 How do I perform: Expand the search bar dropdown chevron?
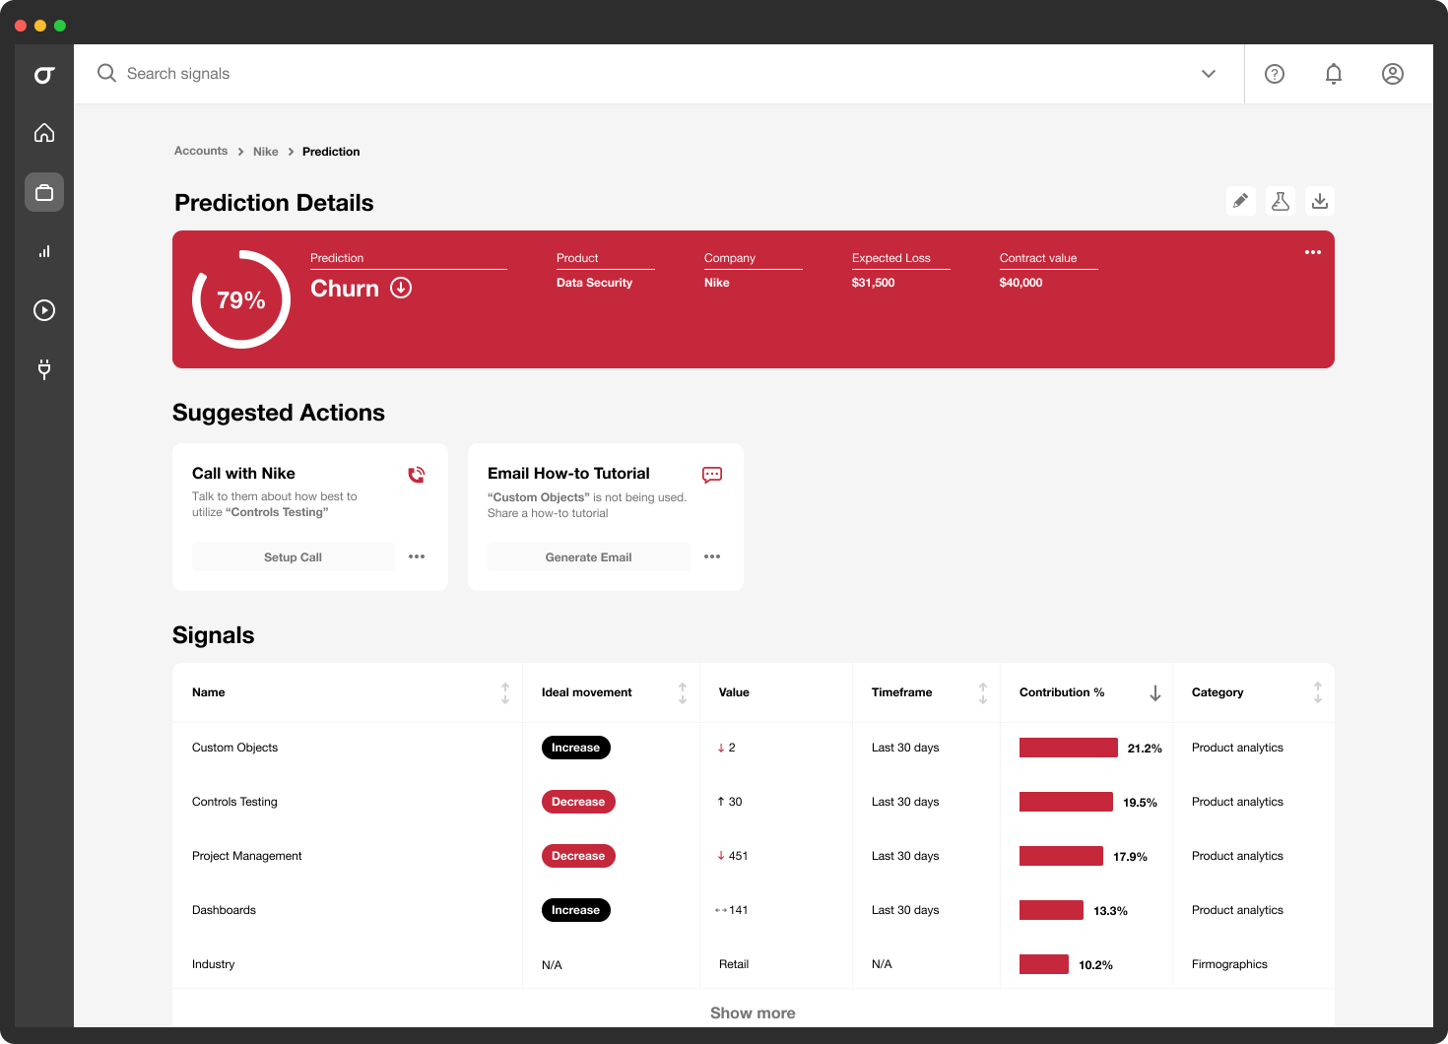[x=1209, y=74]
